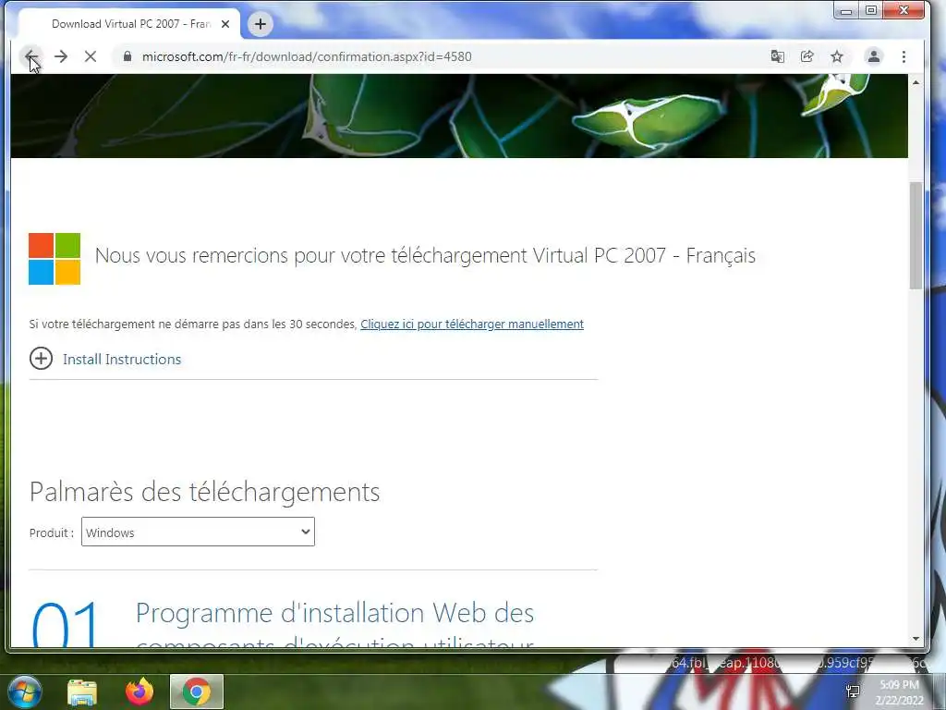The width and height of the screenshot is (946, 710).
Task: Click manual download link
Action: (472, 324)
